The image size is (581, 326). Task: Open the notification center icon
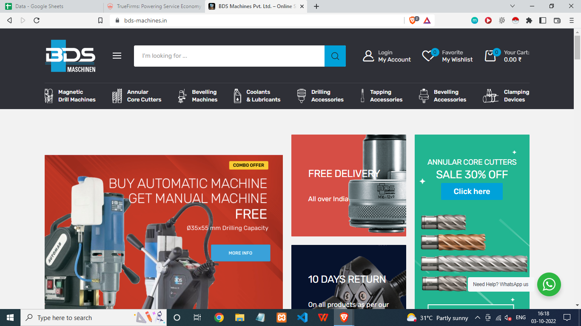click(x=567, y=318)
